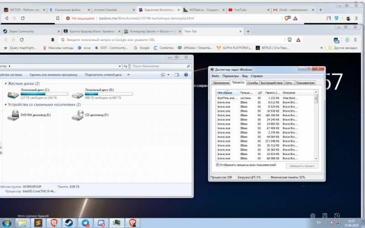Switch to the Пользователи tab
Image resolution: width=365 pixels, height=228 pixels.
click(305, 83)
